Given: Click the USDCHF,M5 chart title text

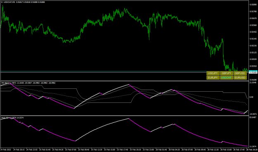Looking at the screenshot, I should (x=9, y=2).
